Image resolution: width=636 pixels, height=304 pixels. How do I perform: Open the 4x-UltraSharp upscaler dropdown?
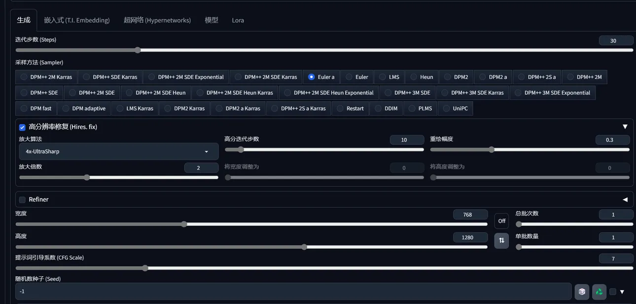tap(116, 152)
